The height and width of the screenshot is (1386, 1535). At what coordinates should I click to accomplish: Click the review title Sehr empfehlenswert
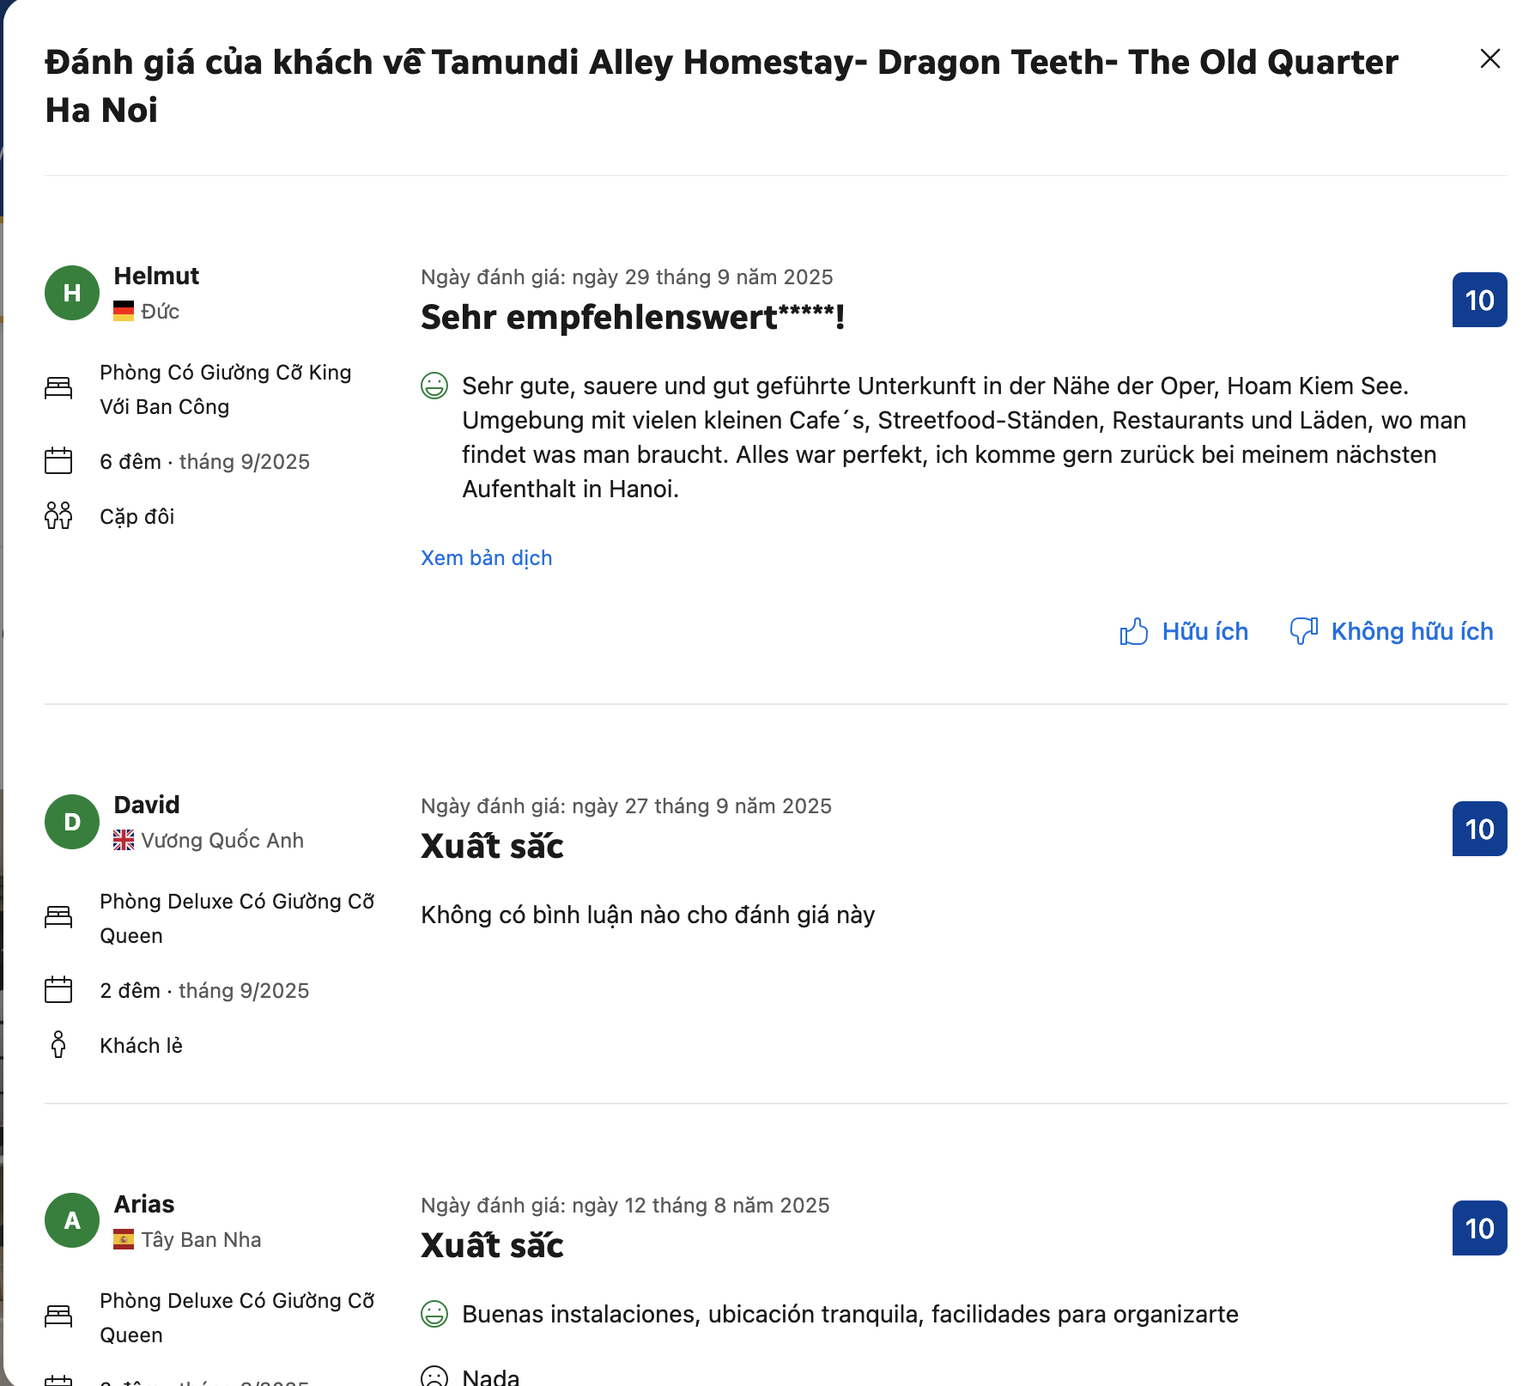coord(633,318)
